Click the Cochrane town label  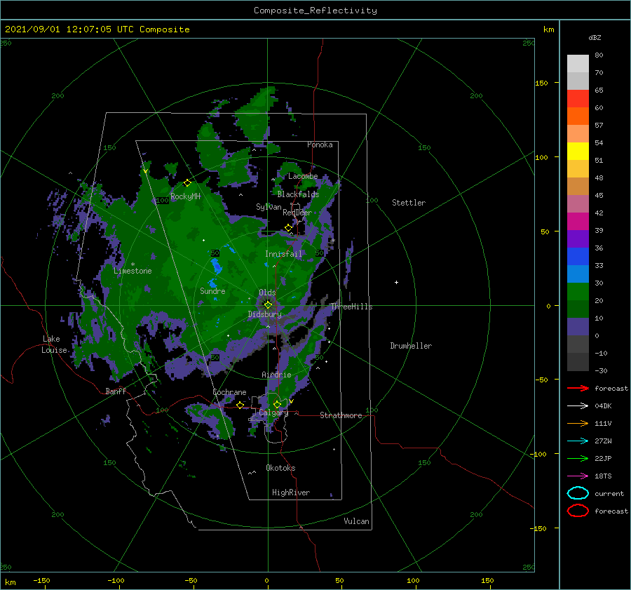[x=229, y=392]
